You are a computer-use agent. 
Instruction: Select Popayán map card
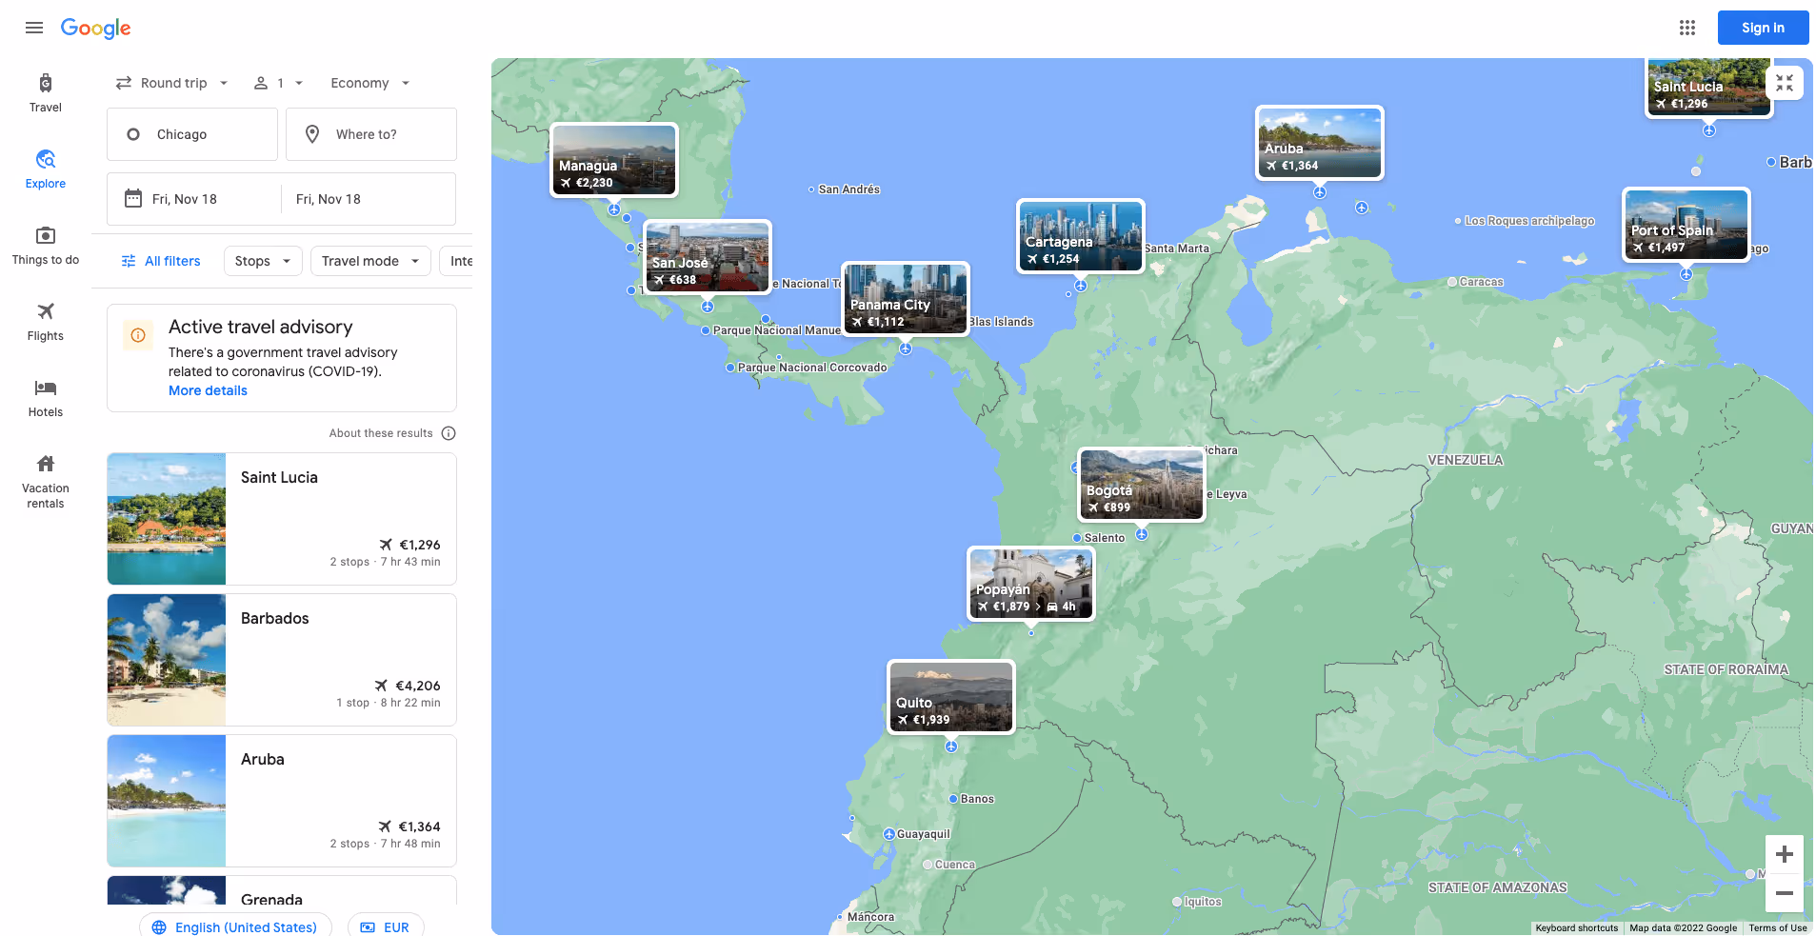[1031, 584]
